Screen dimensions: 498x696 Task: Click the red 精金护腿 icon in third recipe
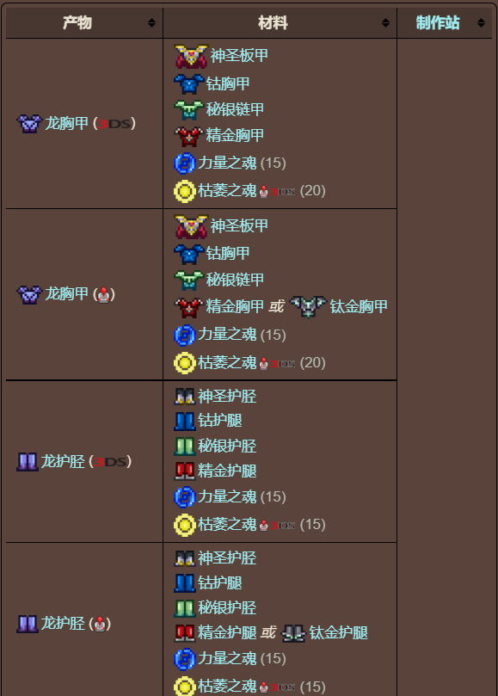pos(185,471)
